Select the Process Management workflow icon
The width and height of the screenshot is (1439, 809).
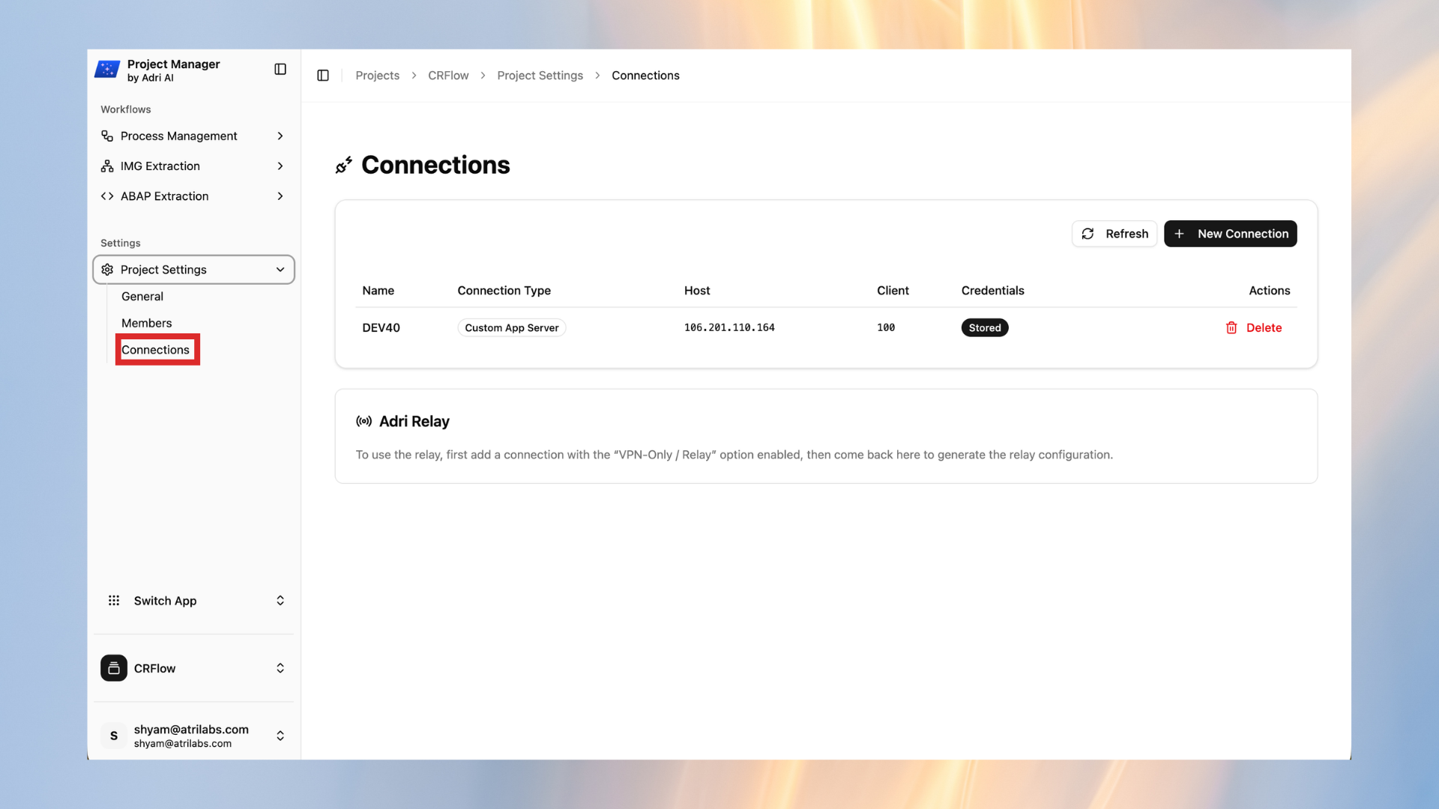pos(107,136)
